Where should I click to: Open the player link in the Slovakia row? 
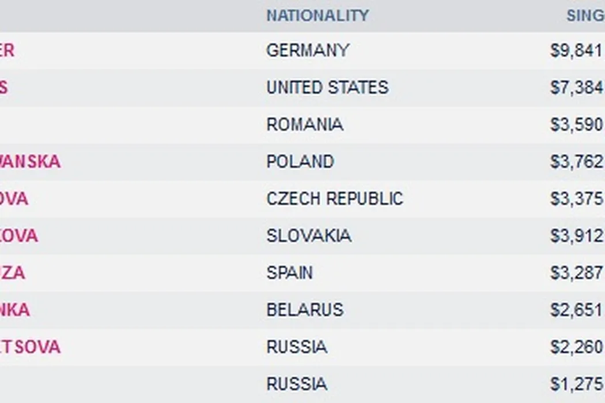coord(18,235)
